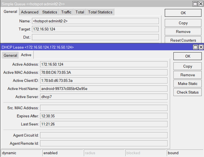204x157 pixels.
Task: Click the 'Last Seen:' label
Action: click(30, 124)
